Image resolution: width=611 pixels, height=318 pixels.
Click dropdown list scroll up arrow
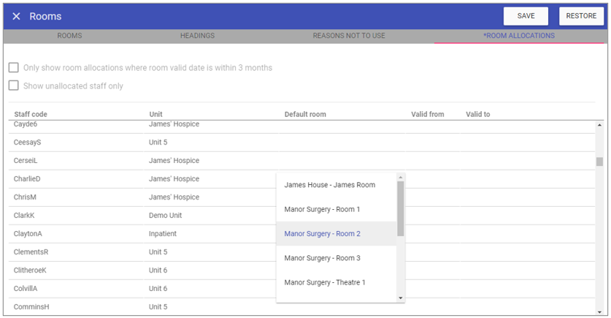400,177
